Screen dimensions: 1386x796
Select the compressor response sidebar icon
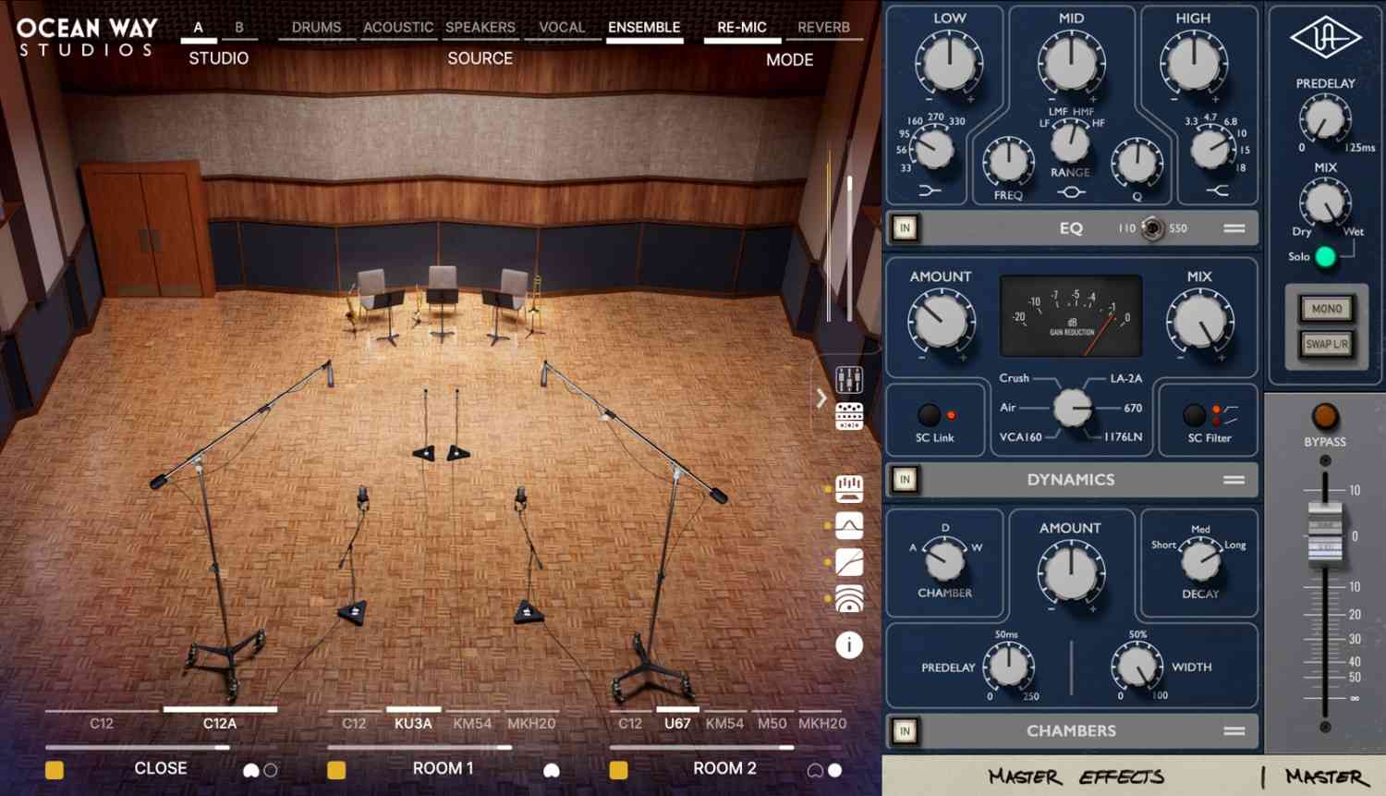tap(846, 562)
